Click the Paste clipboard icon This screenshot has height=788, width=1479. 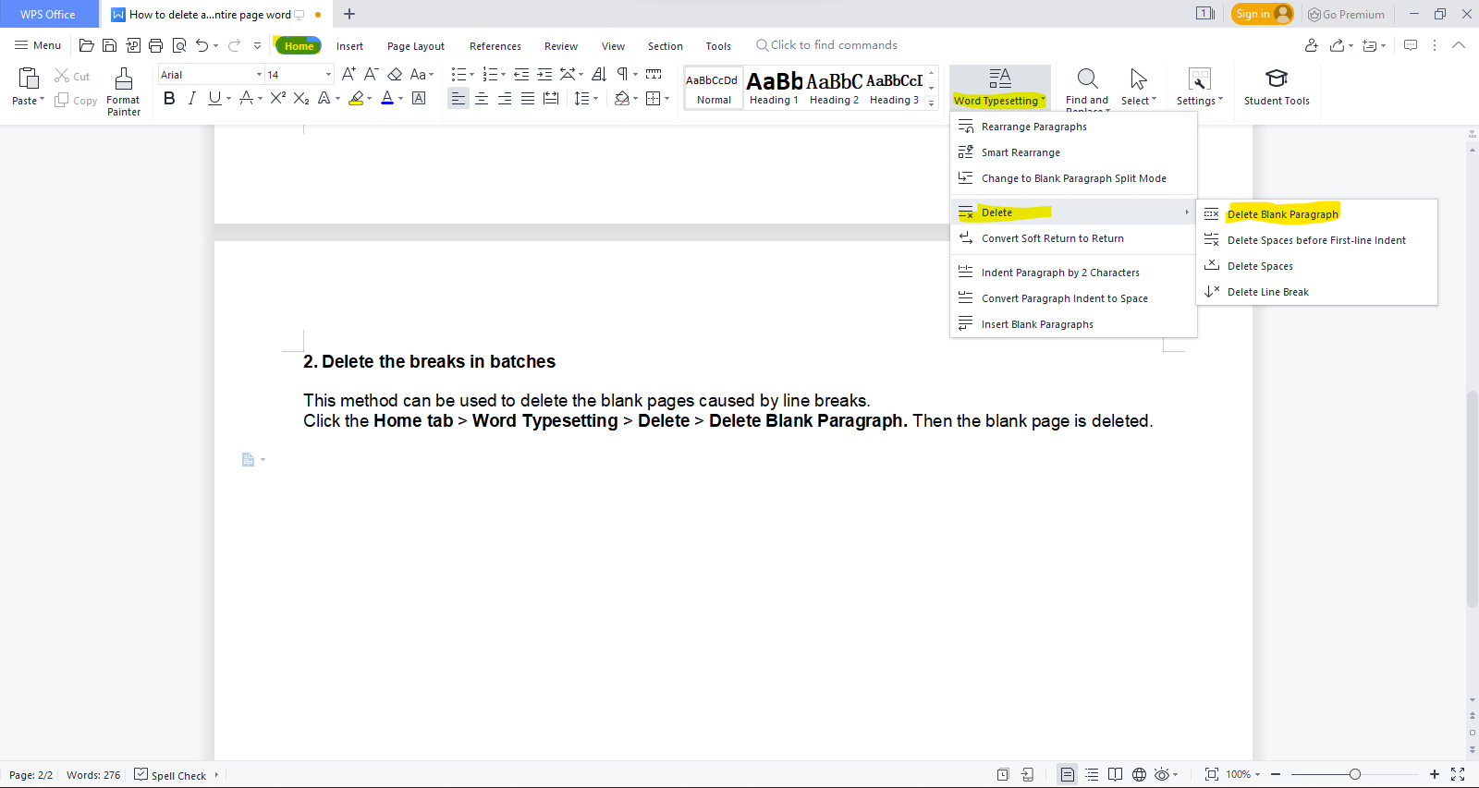point(29,78)
